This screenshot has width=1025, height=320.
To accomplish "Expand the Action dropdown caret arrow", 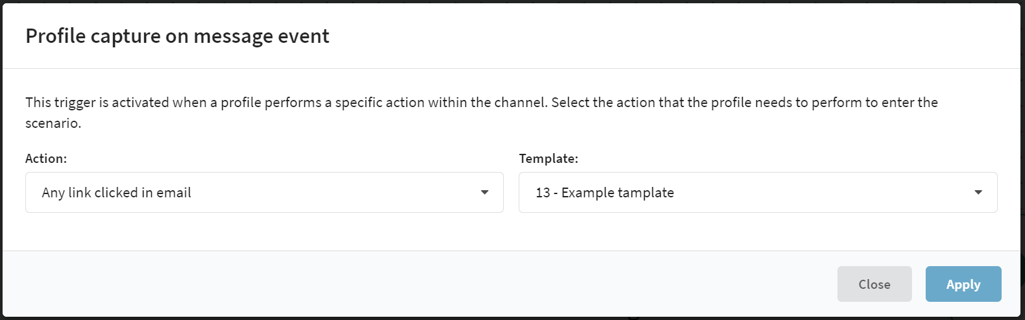I will coord(484,193).
